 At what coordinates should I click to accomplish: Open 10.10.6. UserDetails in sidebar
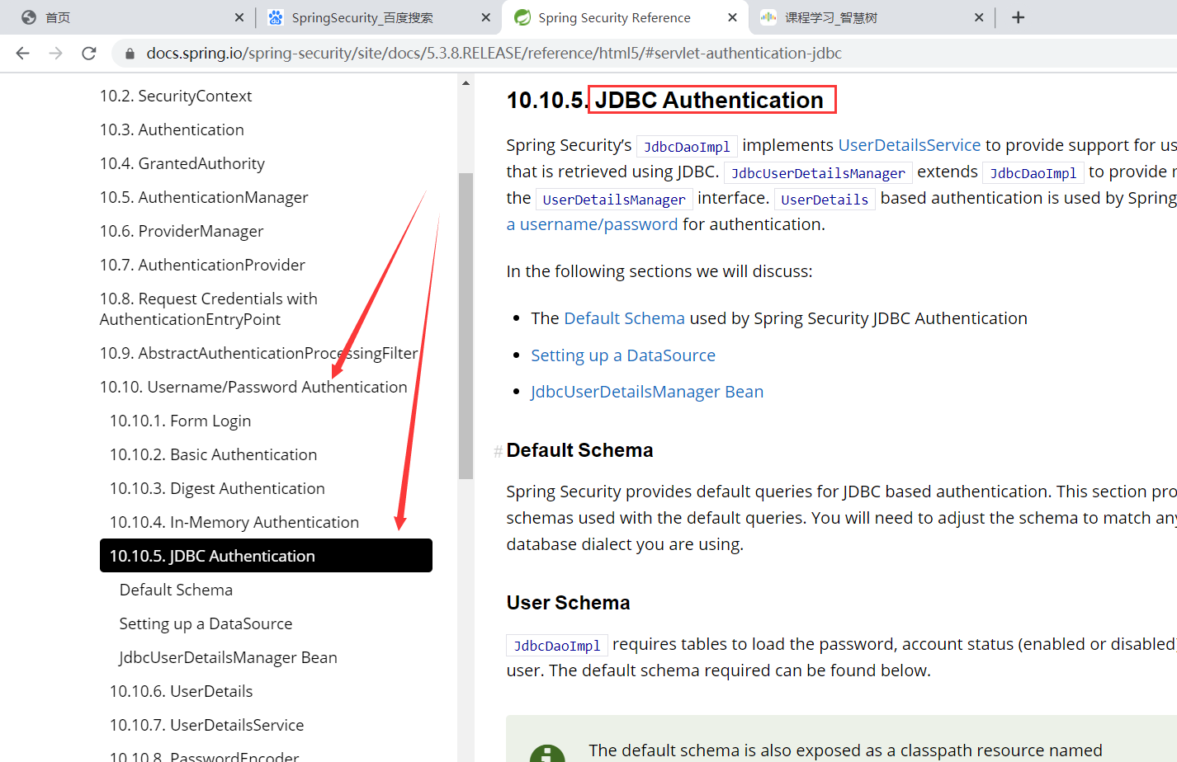click(181, 691)
